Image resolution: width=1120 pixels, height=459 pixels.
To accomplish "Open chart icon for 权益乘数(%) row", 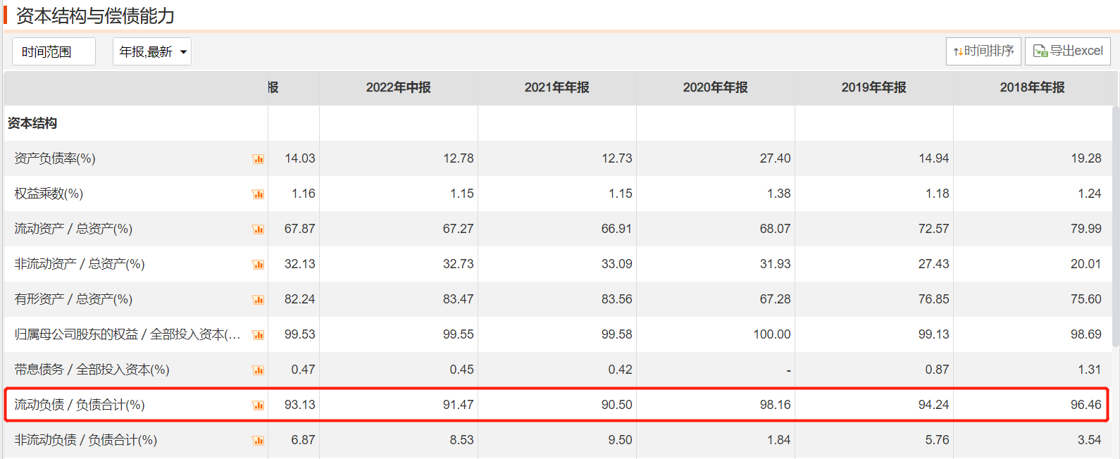I will [x=259, y=194].
